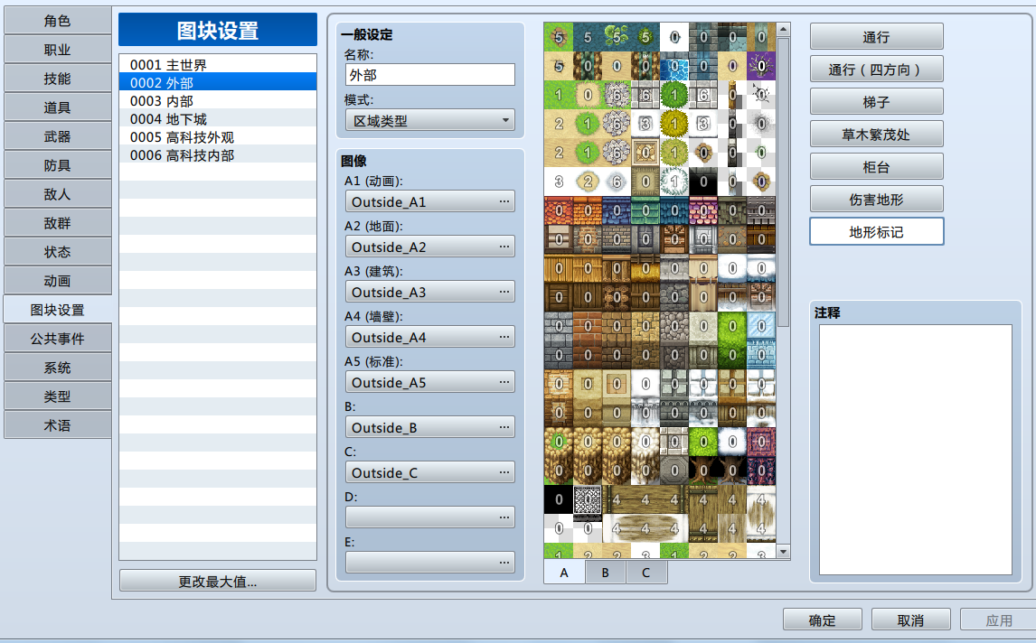Switch tile palette to tab C
This screenshot has width=1036, height=643.
(646, 573)
